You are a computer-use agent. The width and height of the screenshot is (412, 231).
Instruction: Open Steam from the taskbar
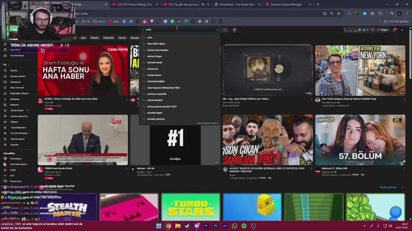tap(187, 226)
